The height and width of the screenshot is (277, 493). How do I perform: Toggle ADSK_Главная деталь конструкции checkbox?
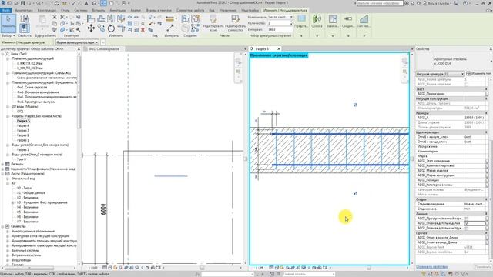point(467,229)
